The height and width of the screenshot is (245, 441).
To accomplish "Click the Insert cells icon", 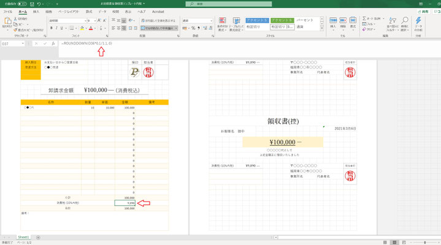I will click(x=333, y=20).
